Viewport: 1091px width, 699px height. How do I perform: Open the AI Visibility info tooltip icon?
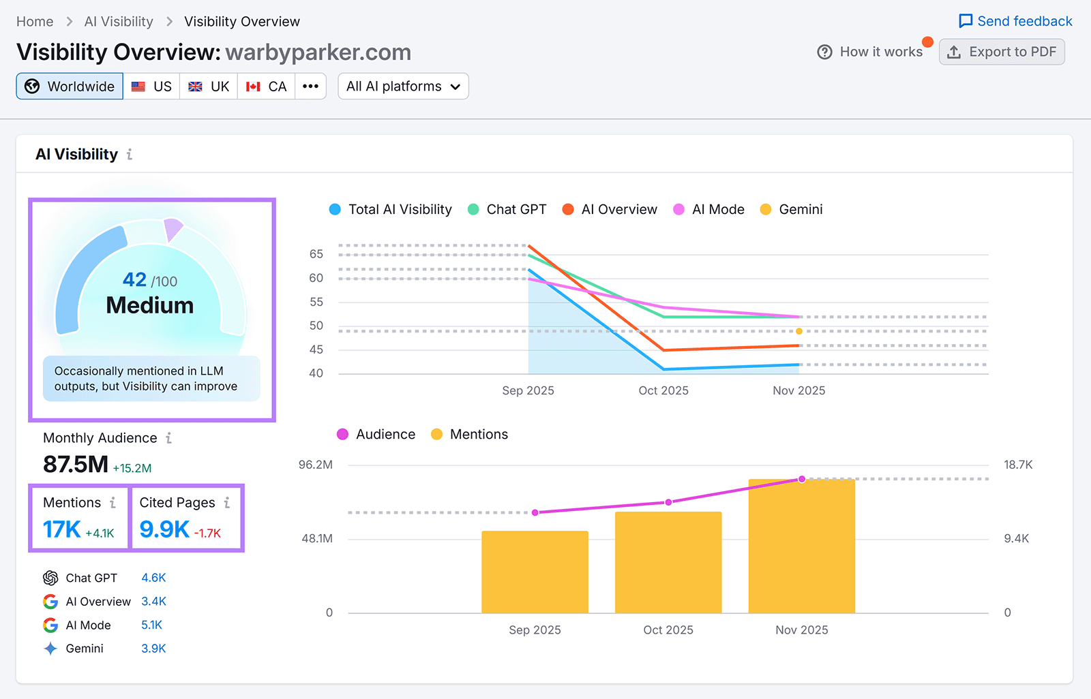coord(130,154)
